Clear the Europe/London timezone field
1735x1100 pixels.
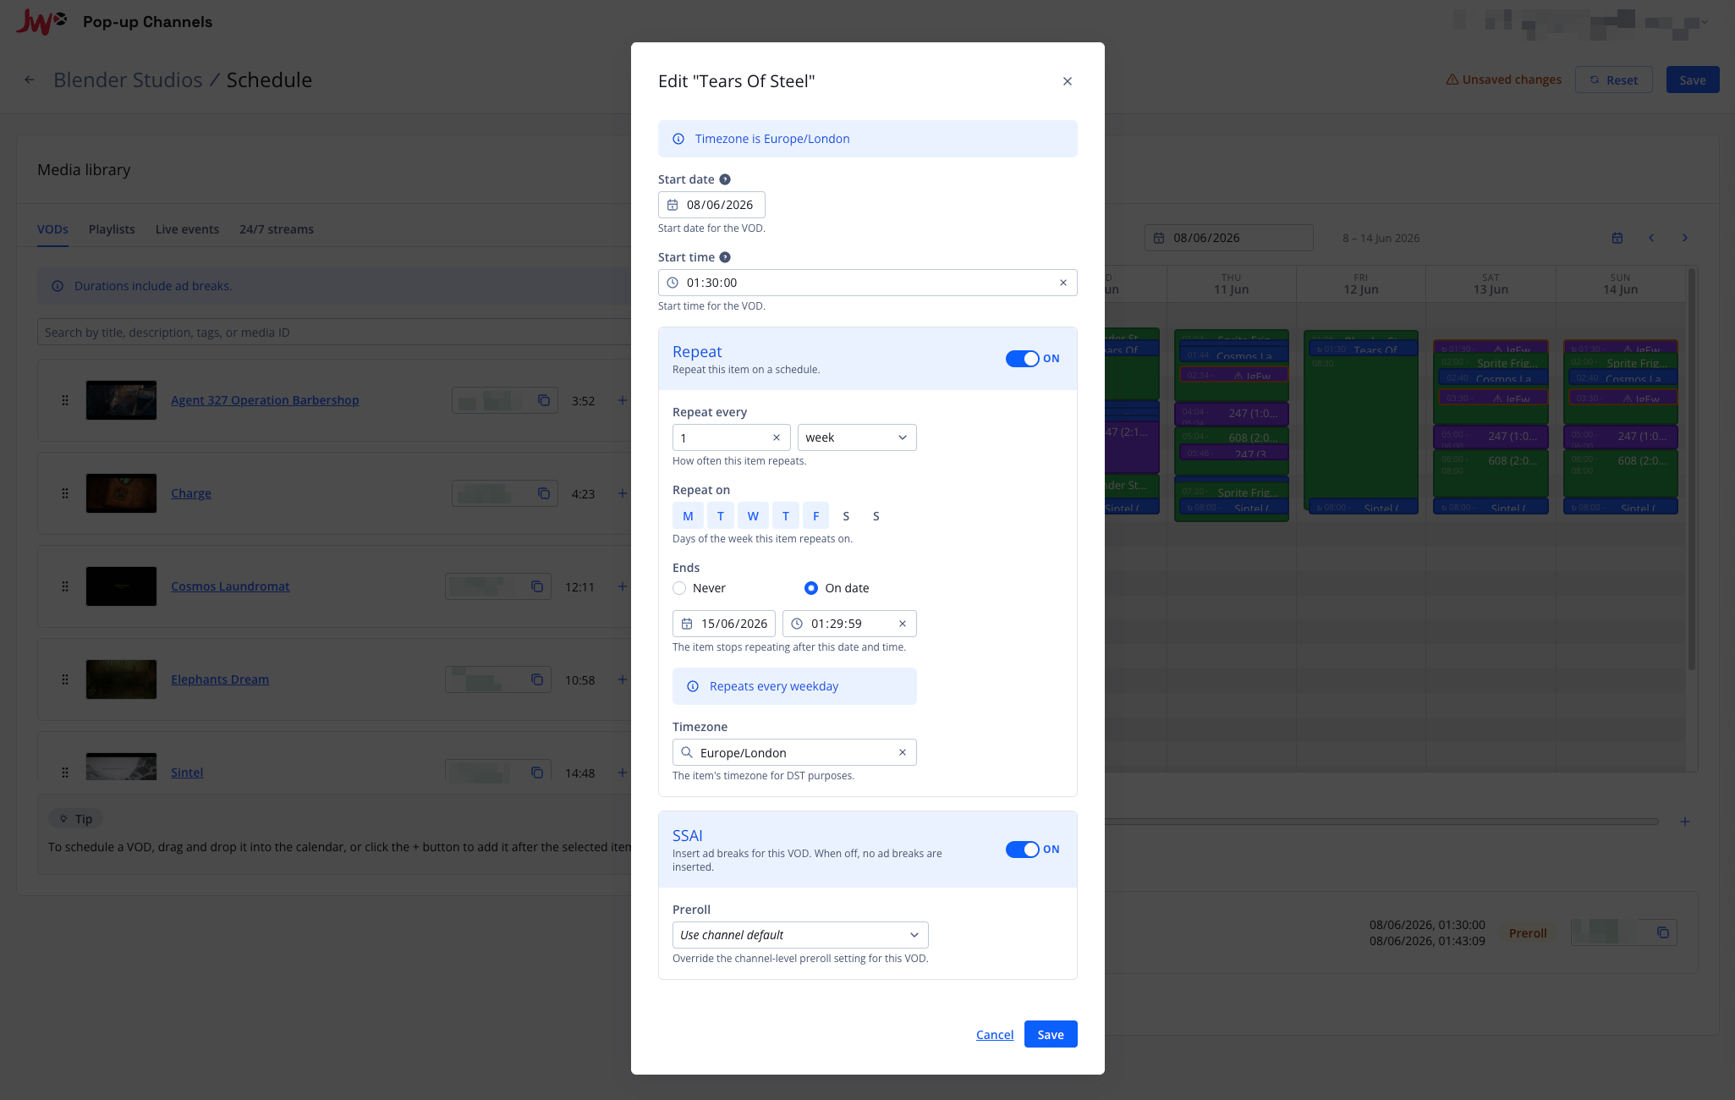click(x=903, y=752)
